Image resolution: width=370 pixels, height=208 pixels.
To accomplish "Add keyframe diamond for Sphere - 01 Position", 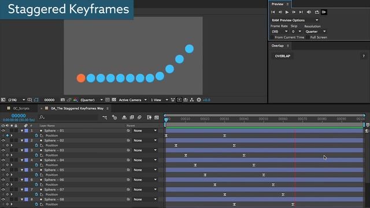I will click(7, 135).
